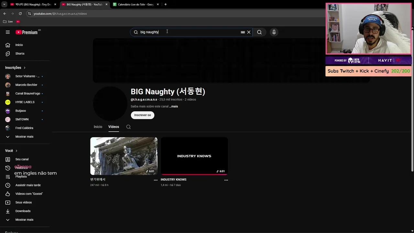414x233 pixels.
Task: Click the 변기위에서 video title
Action: coord(98,180)
